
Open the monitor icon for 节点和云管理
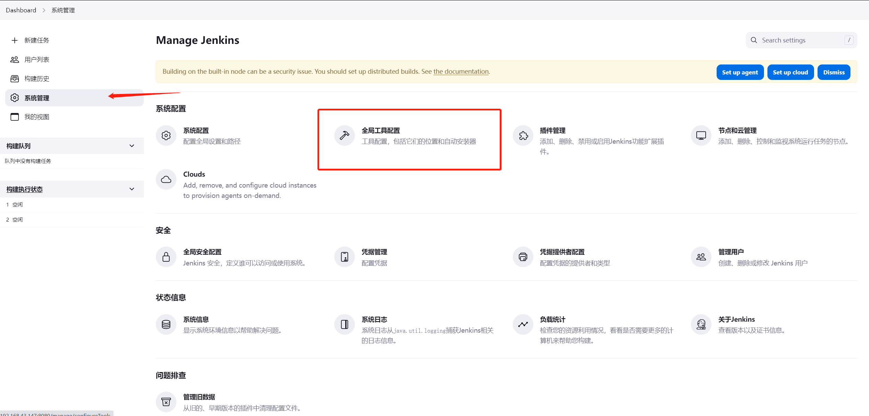pyautogui.click(x=701, y=135)
